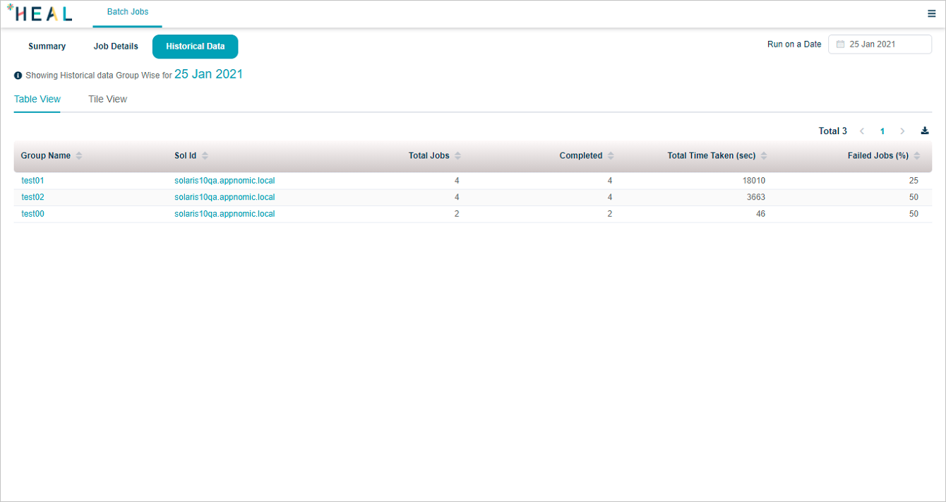Viewport: 946px width, 502px height.
Task: Sort by Failed Jobs (%) column arrows
Action: (916, 156)
